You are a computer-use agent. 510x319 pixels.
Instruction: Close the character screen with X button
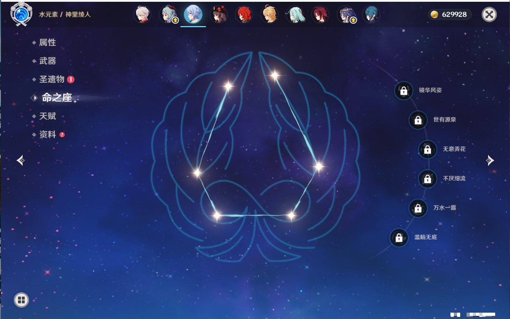[x=489, y=14]
